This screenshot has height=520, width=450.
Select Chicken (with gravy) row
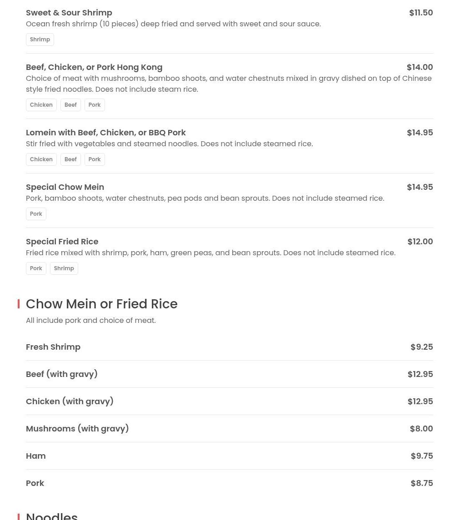click(70, 401)
